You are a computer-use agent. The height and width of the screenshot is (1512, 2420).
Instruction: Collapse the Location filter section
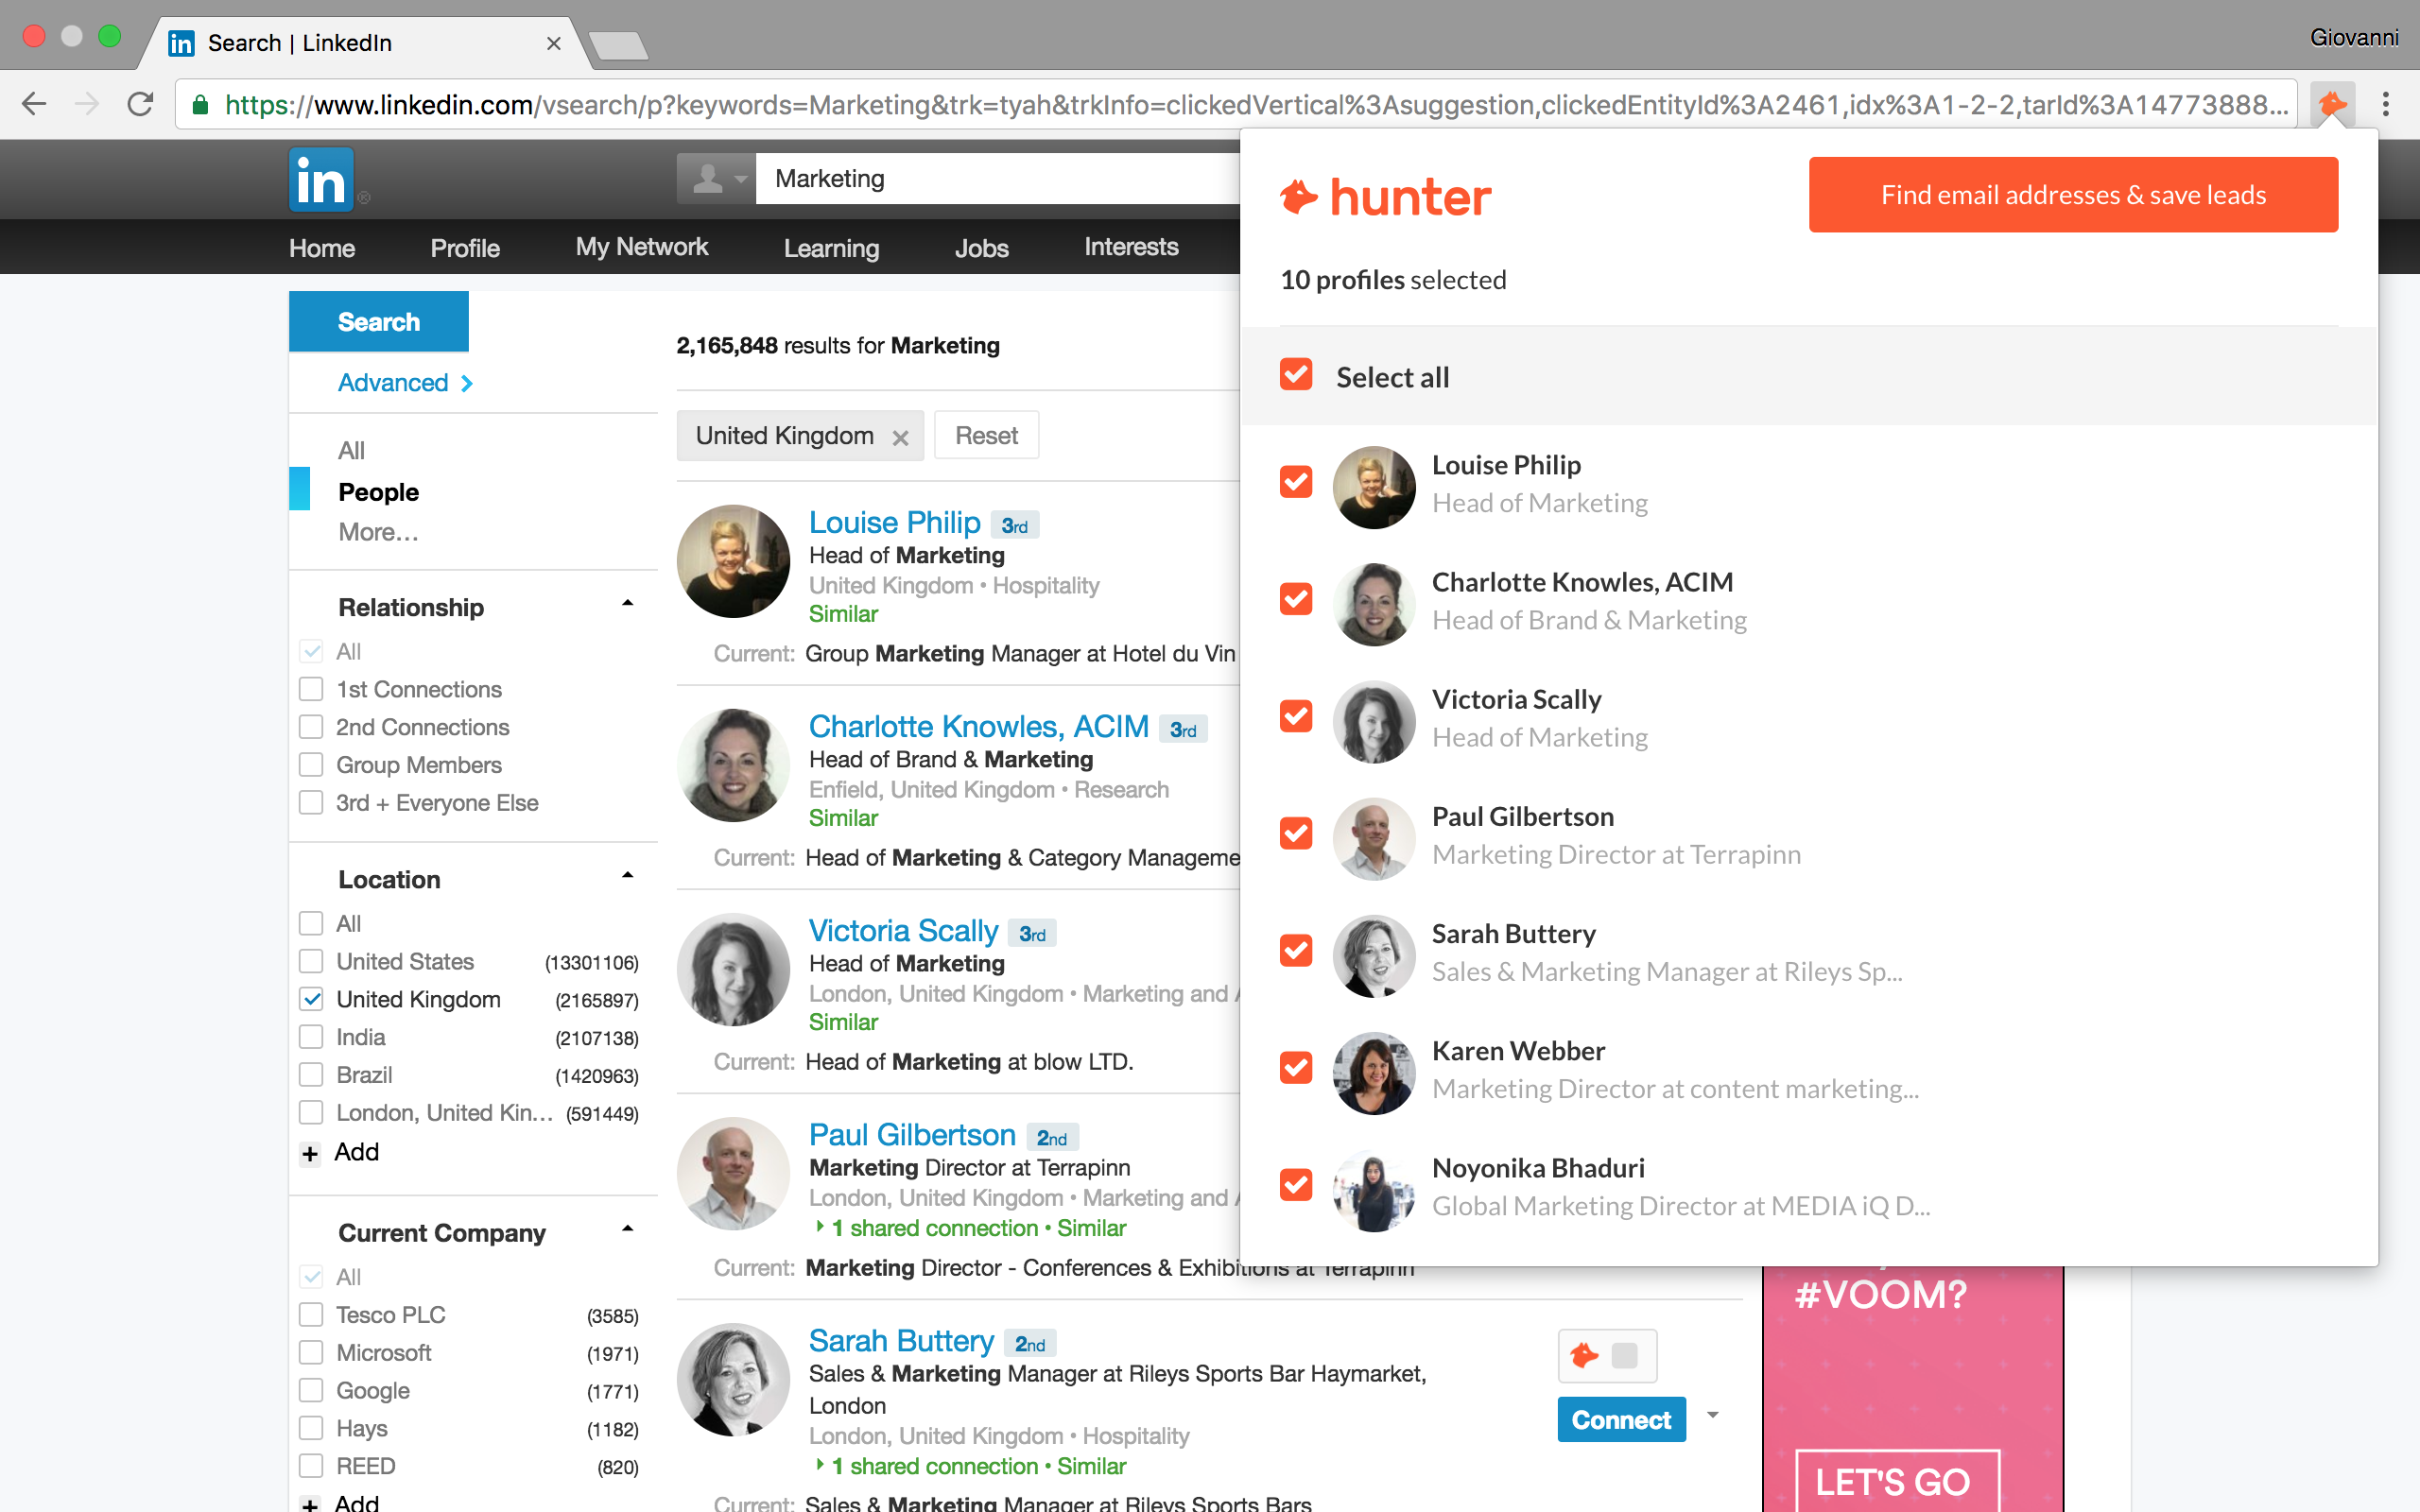click(627, 875)
